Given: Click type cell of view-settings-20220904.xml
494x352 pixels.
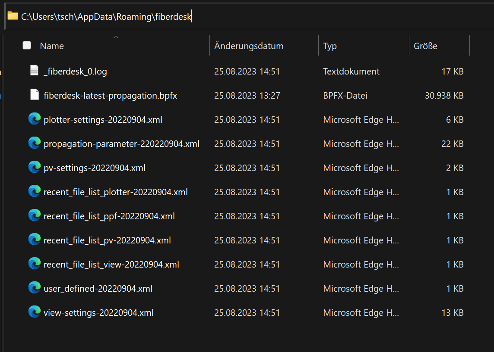Looking at the screenshot, I should coord(361,313).
